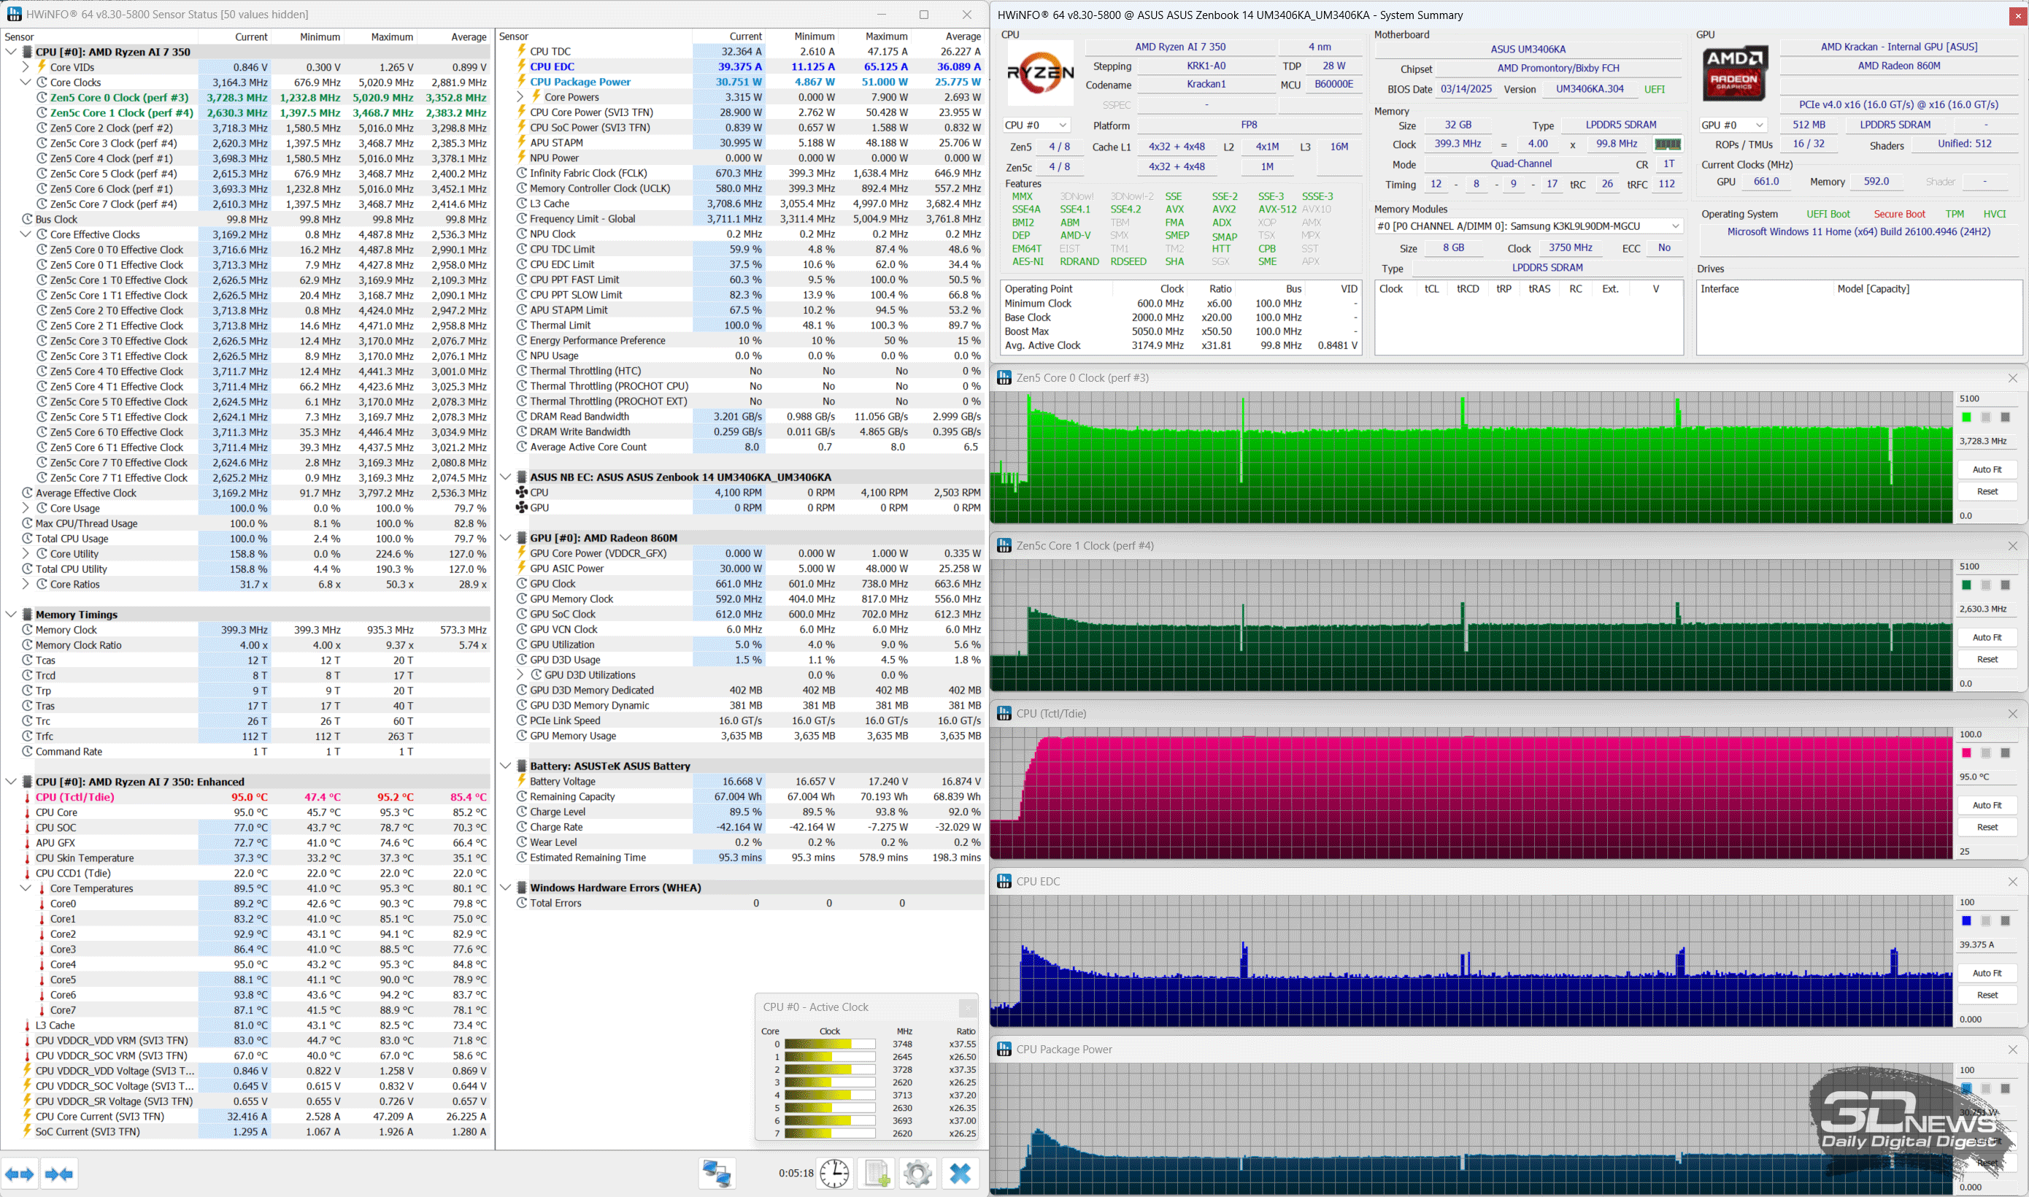Click the graph icon of Zen5 Core 0 Clock window

point(1004,377)
